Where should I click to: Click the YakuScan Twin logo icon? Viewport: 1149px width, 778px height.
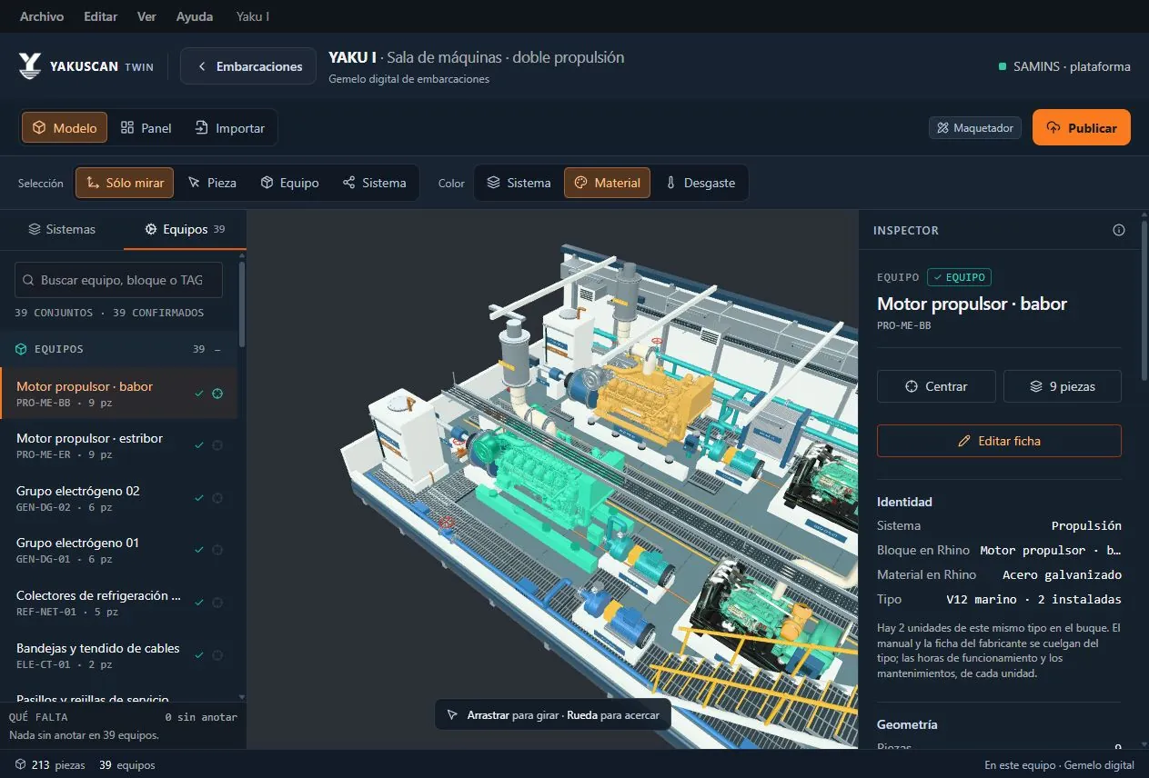tap(31, 66)
